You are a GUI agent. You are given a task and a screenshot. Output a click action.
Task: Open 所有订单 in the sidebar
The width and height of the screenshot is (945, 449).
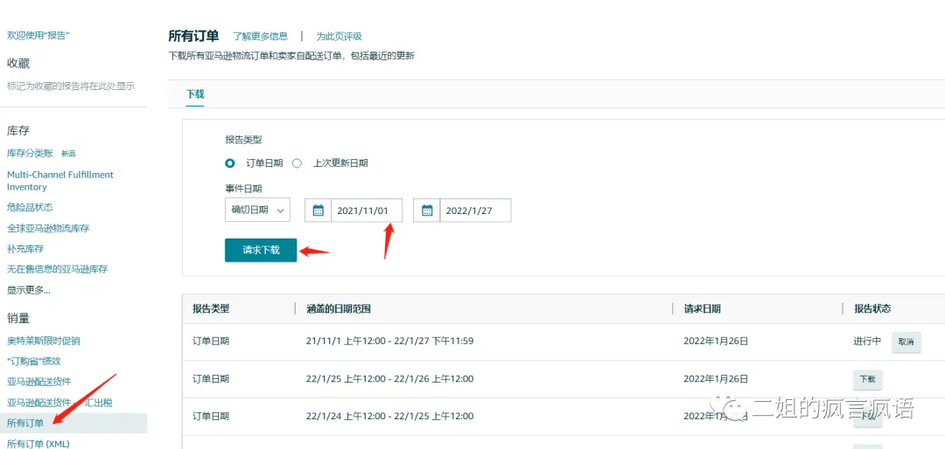click(25, 423)
